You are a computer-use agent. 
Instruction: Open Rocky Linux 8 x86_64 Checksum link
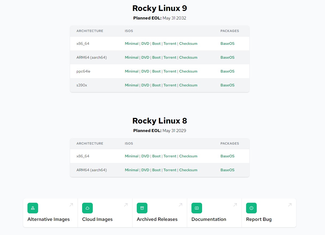188,156
